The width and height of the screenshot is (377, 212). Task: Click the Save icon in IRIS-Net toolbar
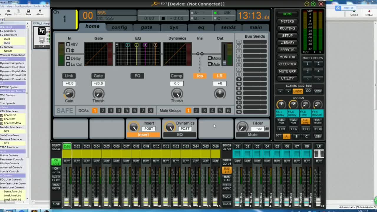[x=28, y=12]
